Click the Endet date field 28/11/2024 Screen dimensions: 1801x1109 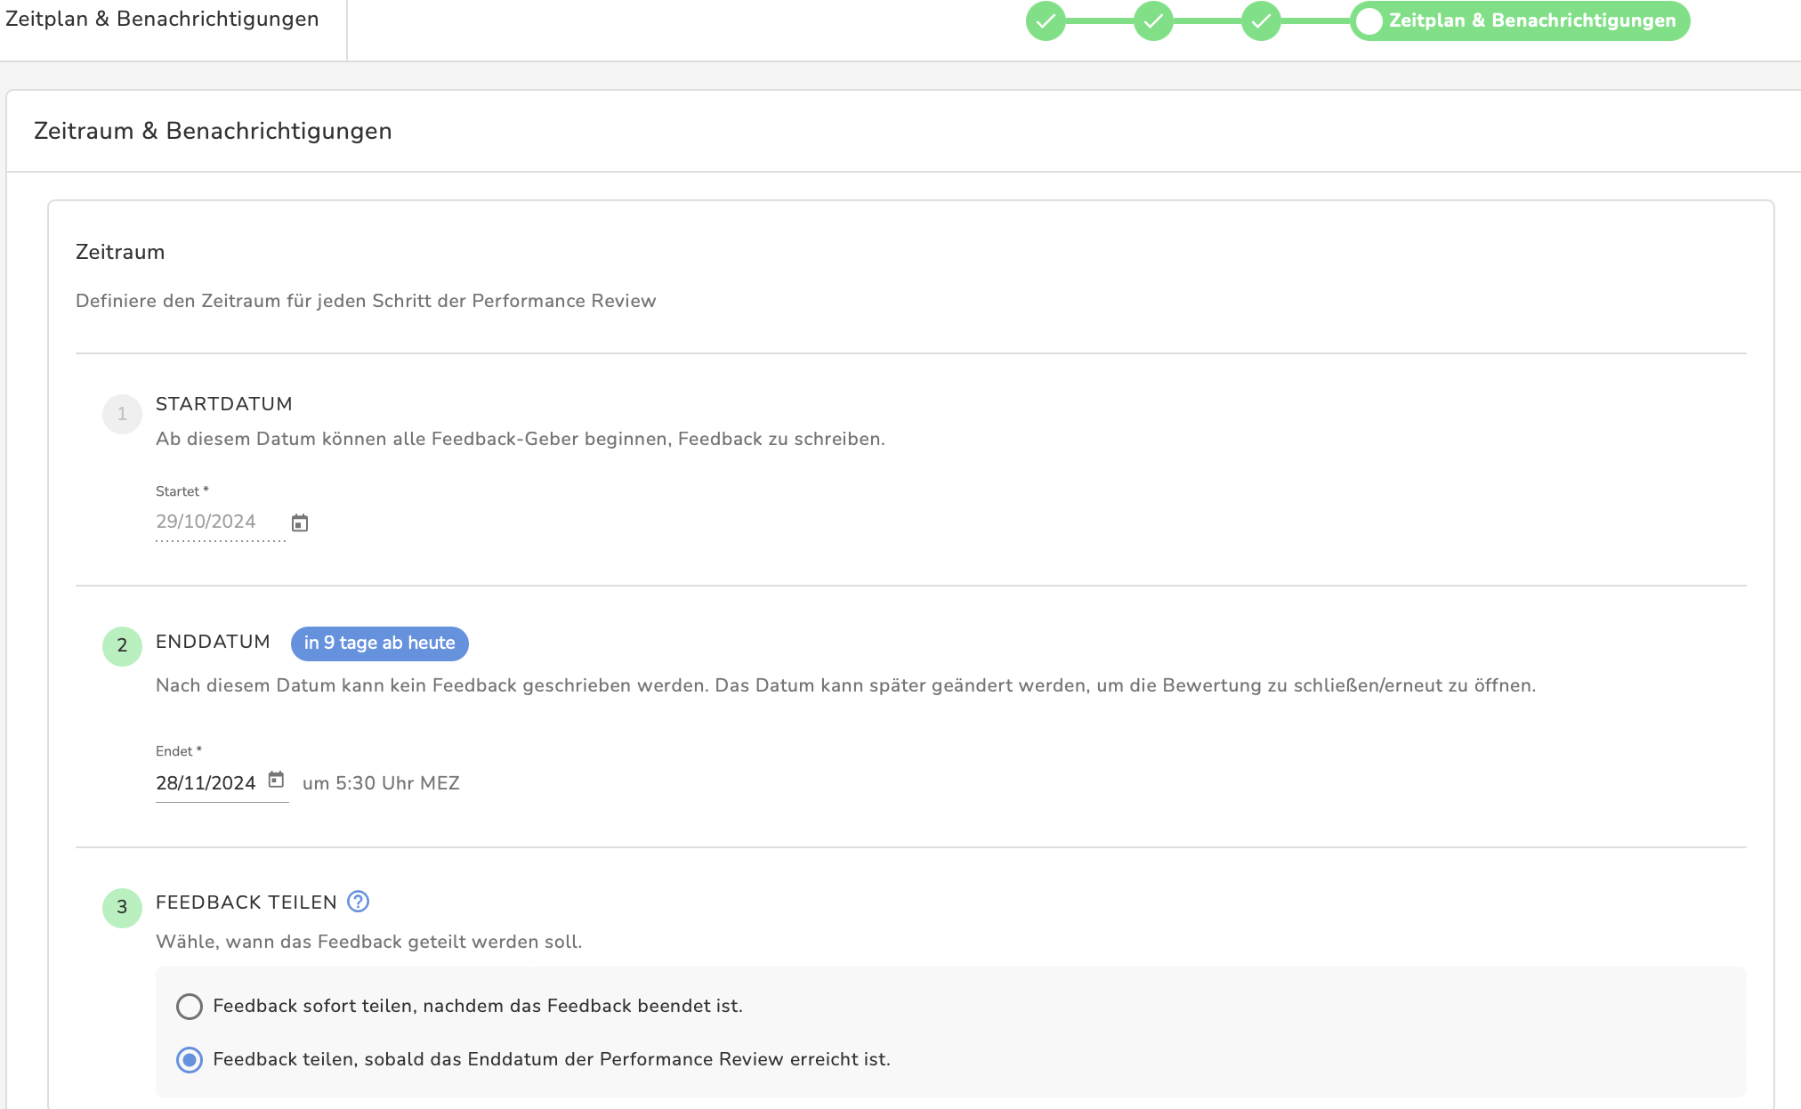pyautogui.click(x=206, y=783)
